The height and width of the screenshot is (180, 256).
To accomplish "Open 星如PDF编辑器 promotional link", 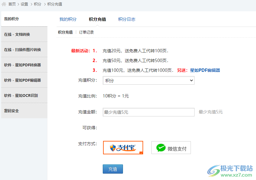I will pos(205,70).
